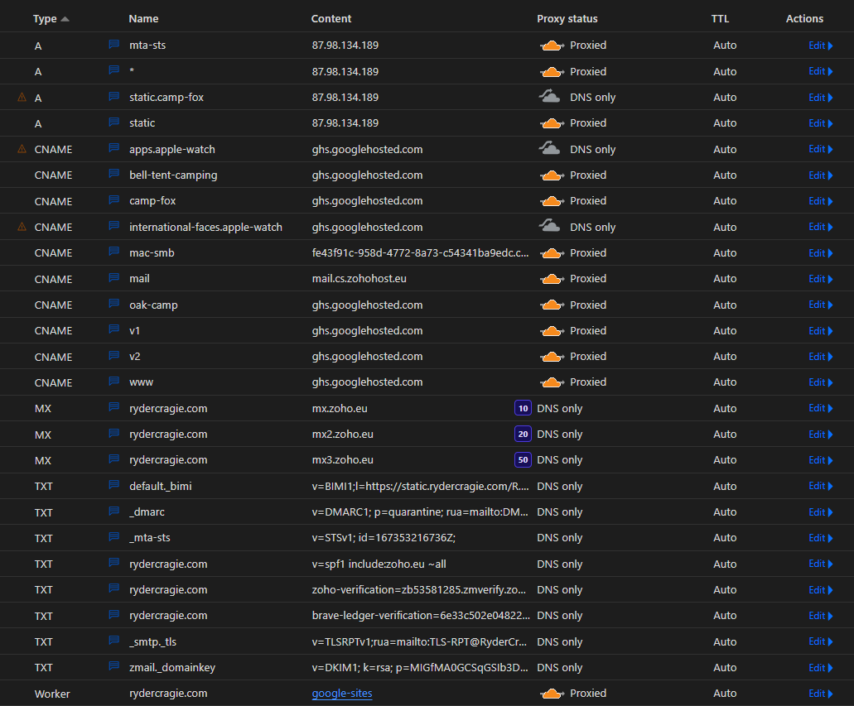The width and height of the screenshot is (854, 706).
Task: Open comment icon for zmail._domainkey record
Action: (x=113, y=666)
